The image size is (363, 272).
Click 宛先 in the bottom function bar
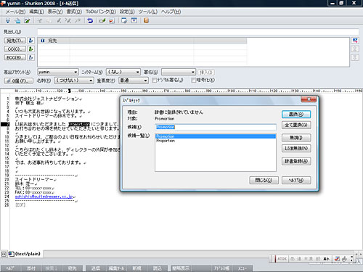coord(72,268)
